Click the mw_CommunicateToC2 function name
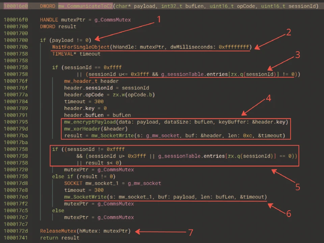This screenshot has width=324, height=243. [x=85, y=6]
